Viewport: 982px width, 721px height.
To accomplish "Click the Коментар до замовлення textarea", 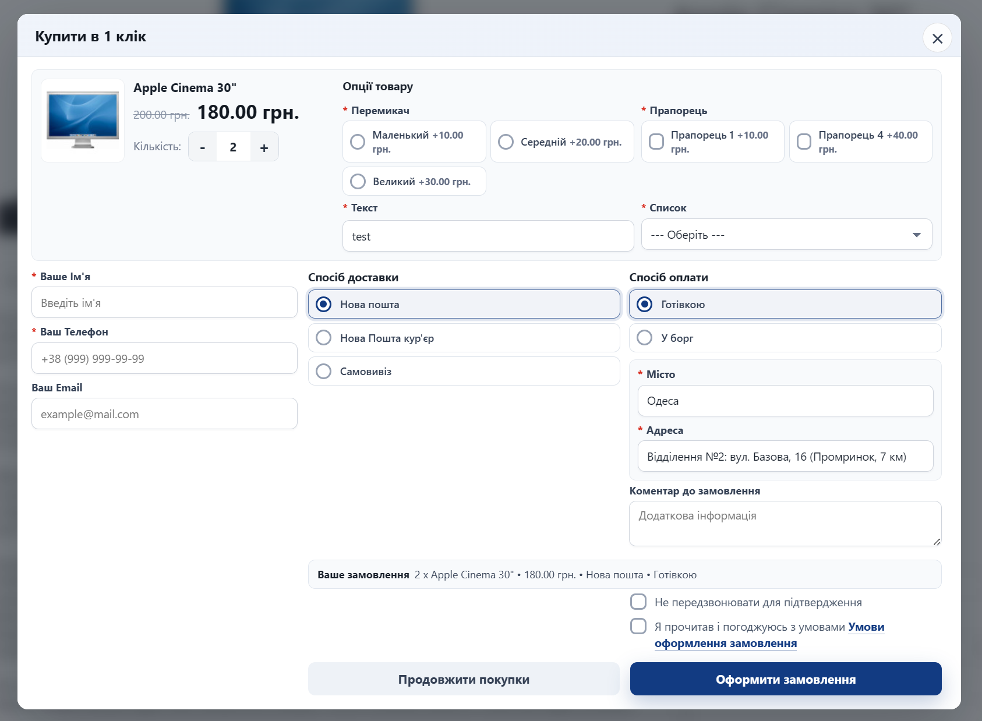I will [x=785, y=524].
